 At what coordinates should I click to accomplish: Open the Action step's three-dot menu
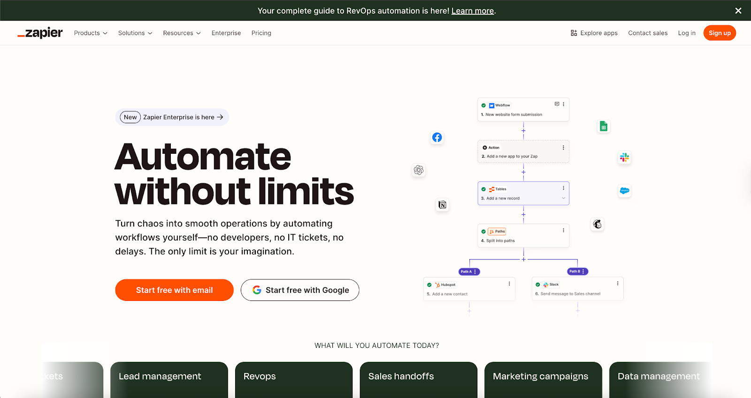click(563, 148)
